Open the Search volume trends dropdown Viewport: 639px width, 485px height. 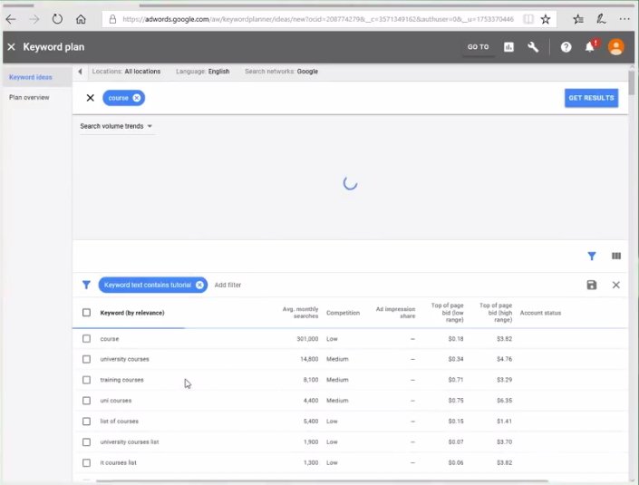[x=116, y=126]
